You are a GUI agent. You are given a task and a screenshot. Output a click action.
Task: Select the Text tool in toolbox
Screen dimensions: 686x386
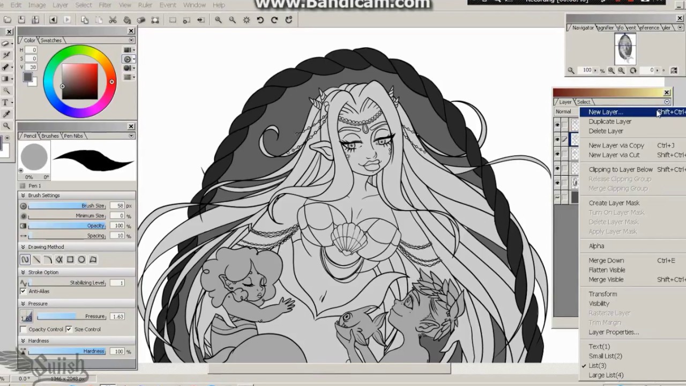[x=6, y=102]
